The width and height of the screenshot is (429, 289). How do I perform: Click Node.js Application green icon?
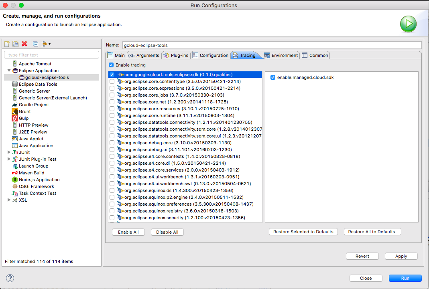tap(15, 180)
